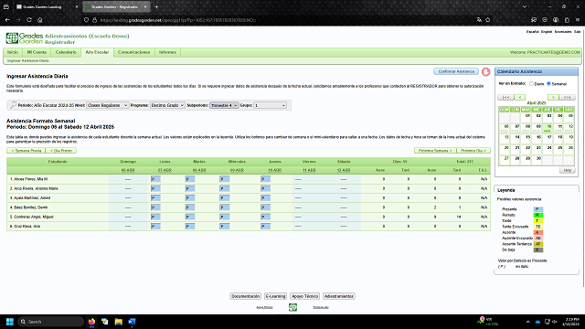This screenshot has width=585, height=329.
Task: Open a new browser tab with plus
Action: [156, 6]
